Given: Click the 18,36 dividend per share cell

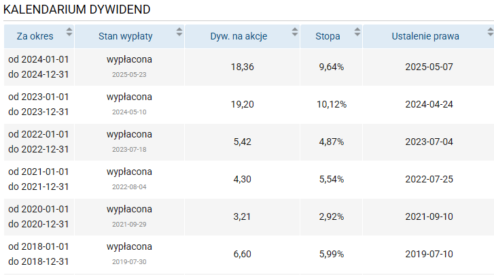Looking at the screenshot, I should [x=242, y=67].
